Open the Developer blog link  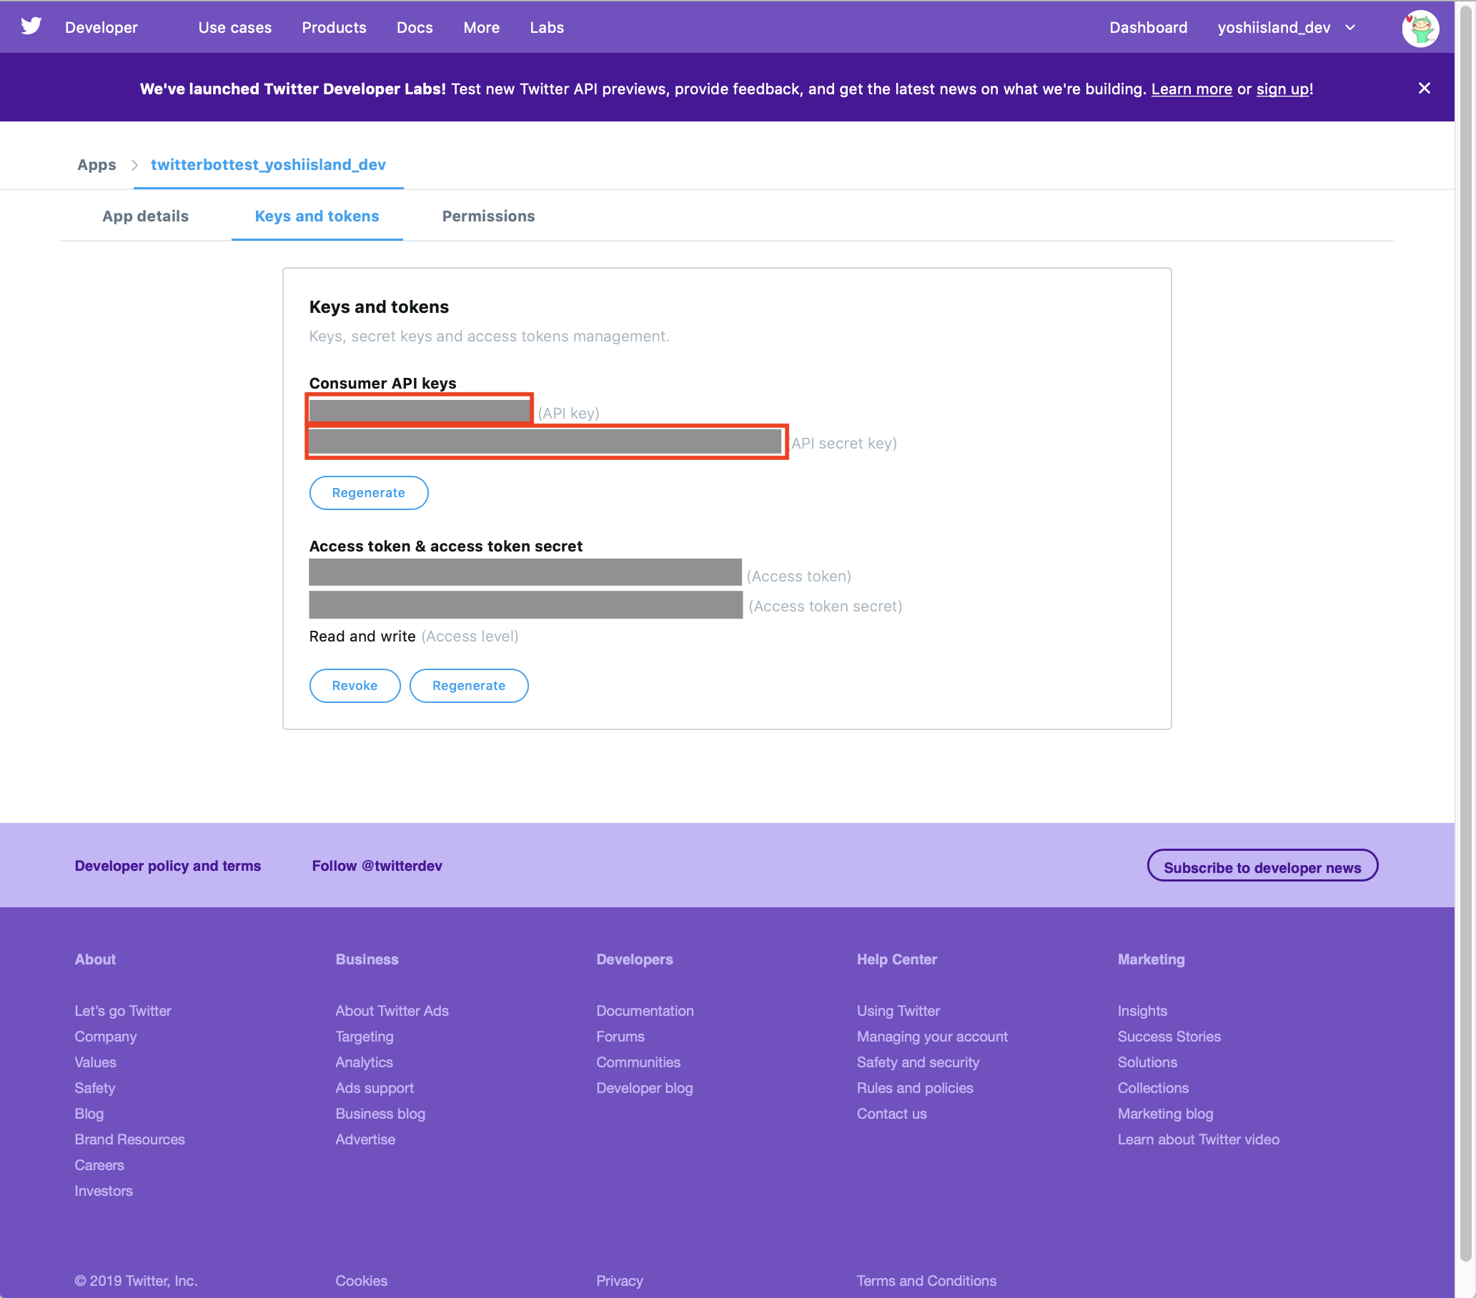(x=644, y=1087)
